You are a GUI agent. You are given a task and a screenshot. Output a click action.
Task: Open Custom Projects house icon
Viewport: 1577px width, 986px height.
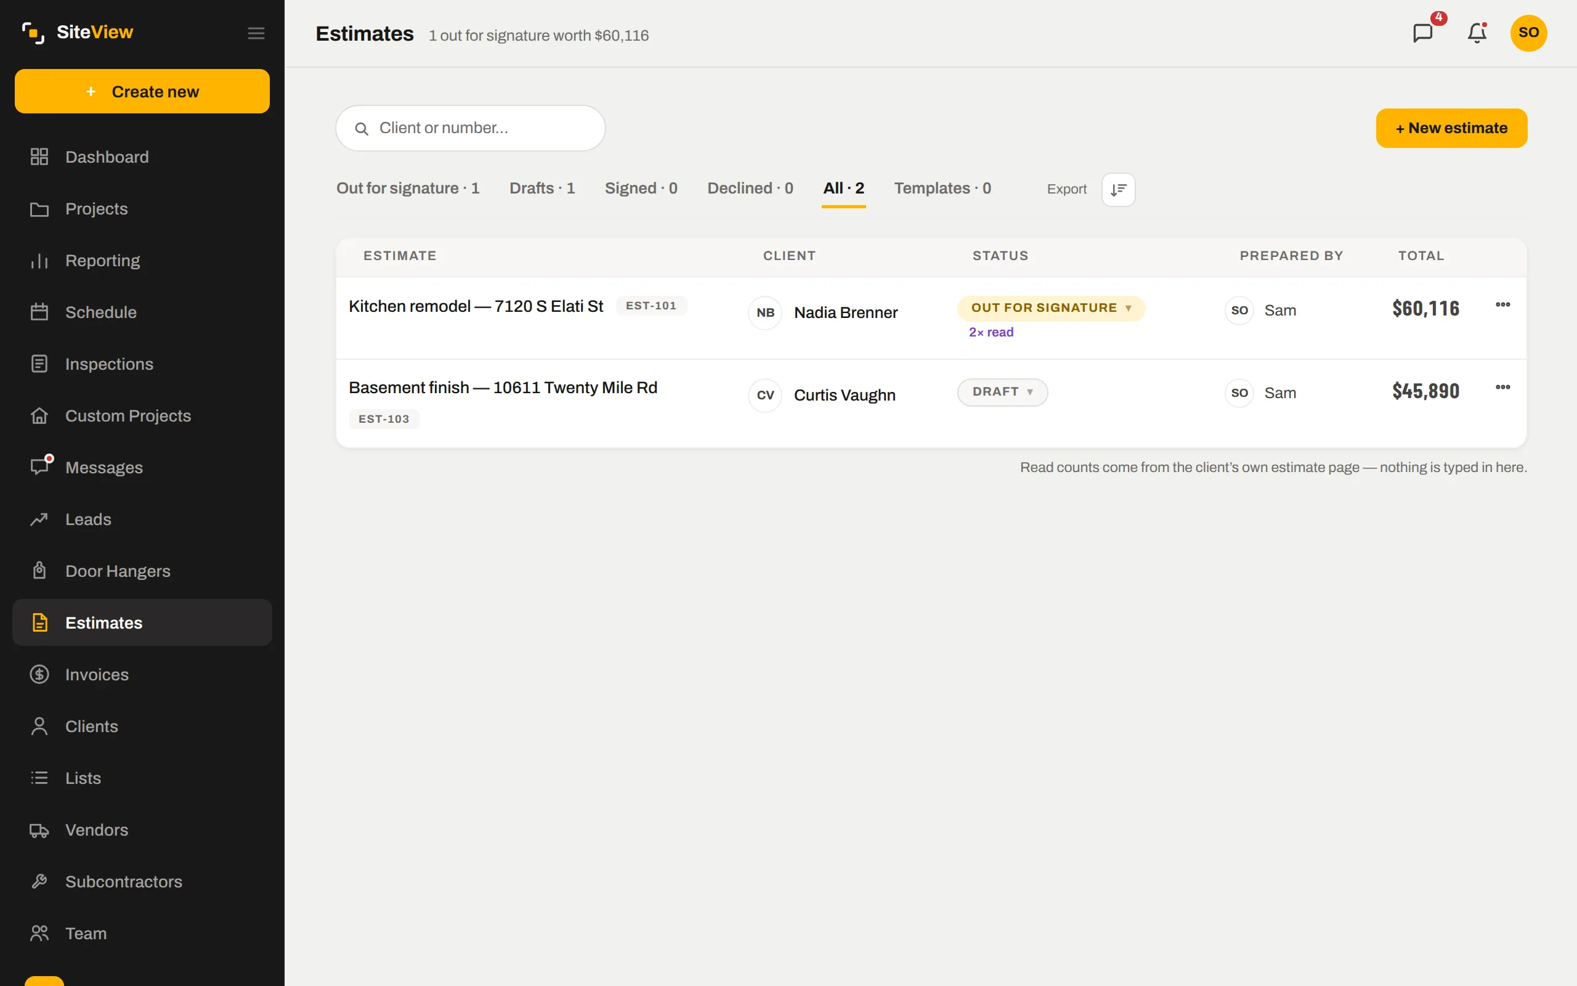[x=39, y=415]
